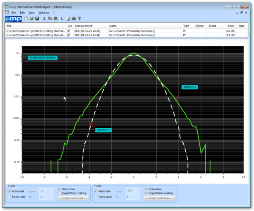Screen dimensions: 254x211
Task: Select X Axis Autoscale radio button
Action: point(9,191)
